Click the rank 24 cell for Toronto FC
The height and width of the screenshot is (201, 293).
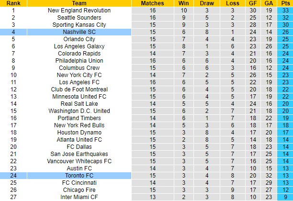pyautogui.click(x=13, y=175)
